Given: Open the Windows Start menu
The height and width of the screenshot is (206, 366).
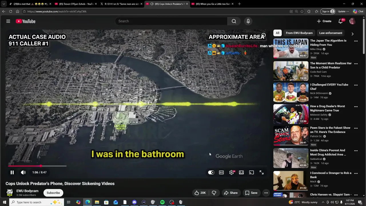Looking at the screenshot, I should coord(4,202).
